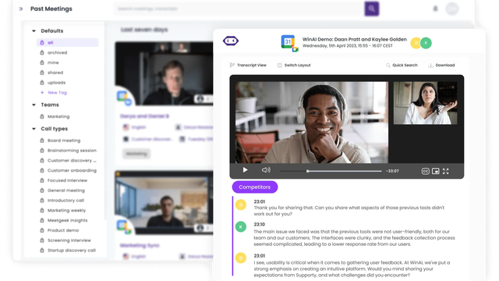The image size is (499, 281).
Task: Click the yellow participant avatar D in header
Action: 416,43
